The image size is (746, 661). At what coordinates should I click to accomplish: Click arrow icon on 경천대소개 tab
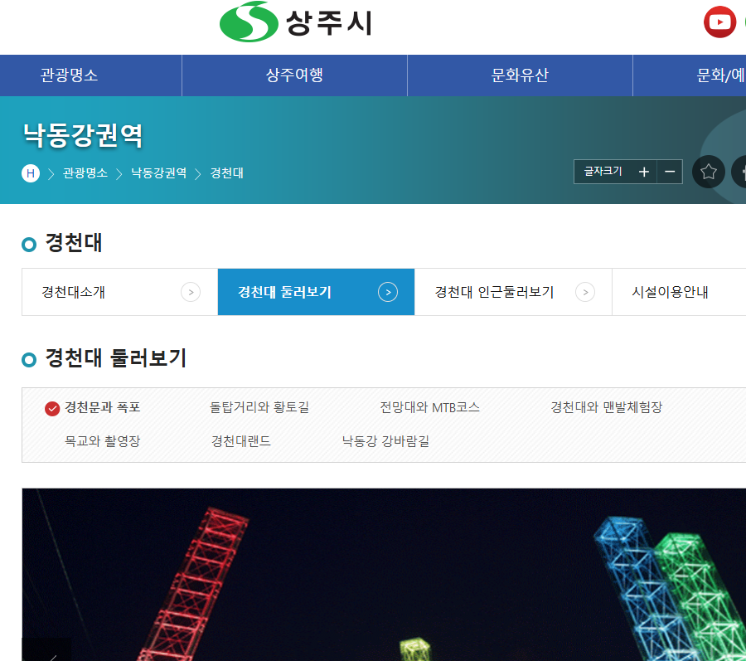click(191, 292)
